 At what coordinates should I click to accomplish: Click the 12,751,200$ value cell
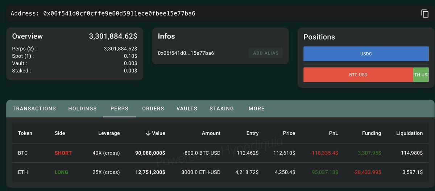click(x=151, y=172)
